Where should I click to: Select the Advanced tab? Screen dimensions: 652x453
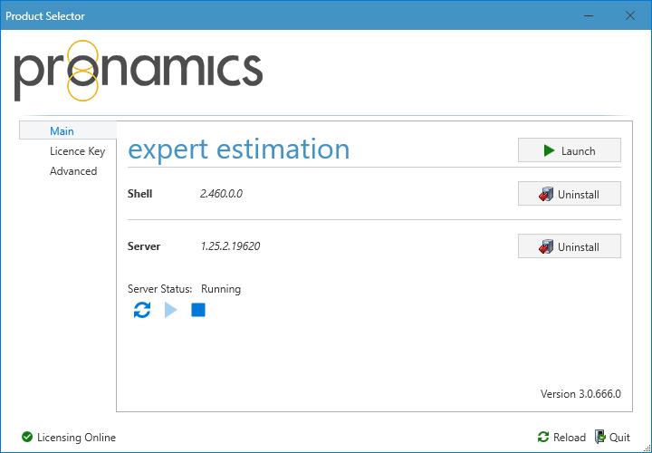pyautogui.click(x=73, y=171)
